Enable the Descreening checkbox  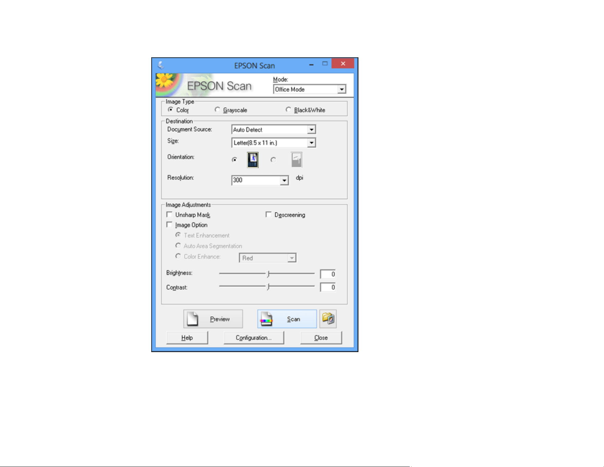(x=269, y=214)
